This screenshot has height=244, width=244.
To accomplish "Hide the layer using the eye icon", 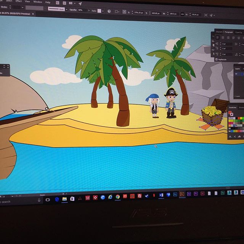I will click(236, 74).
